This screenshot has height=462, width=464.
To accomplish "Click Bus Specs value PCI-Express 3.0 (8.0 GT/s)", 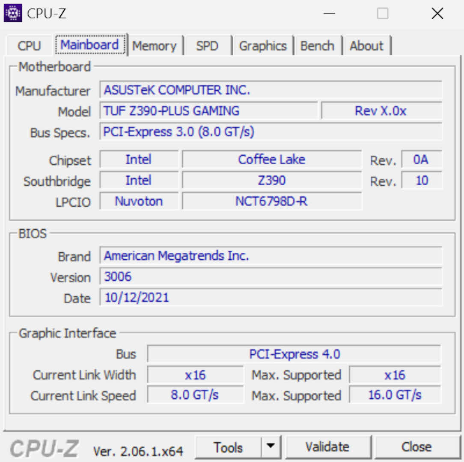I will pyautogui.click(x=271, y=132).
